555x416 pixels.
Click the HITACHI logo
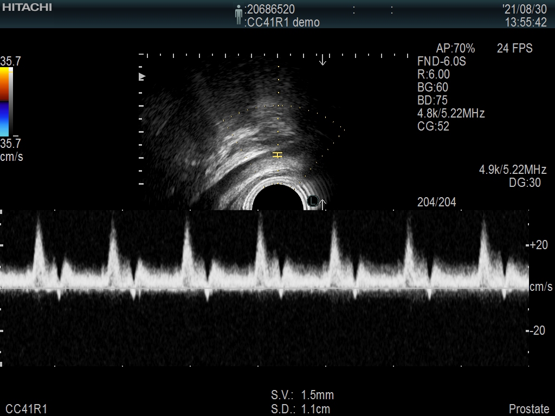[x=27, y=7]
